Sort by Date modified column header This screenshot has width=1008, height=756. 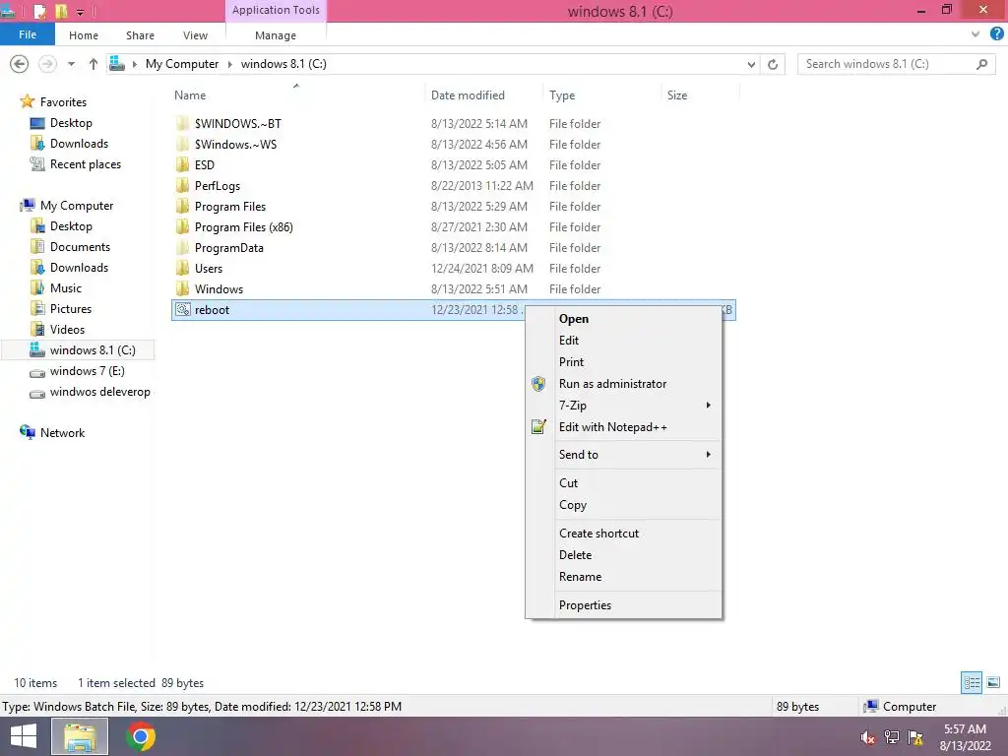click(x=483, y=95)
